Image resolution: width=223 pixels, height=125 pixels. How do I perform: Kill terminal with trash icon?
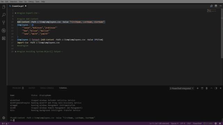207,88
